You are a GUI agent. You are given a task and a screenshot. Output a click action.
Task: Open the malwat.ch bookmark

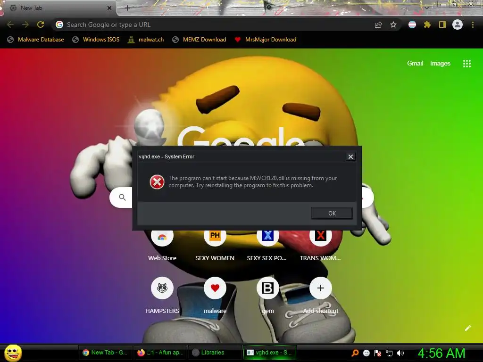click(x=146, y=40)
